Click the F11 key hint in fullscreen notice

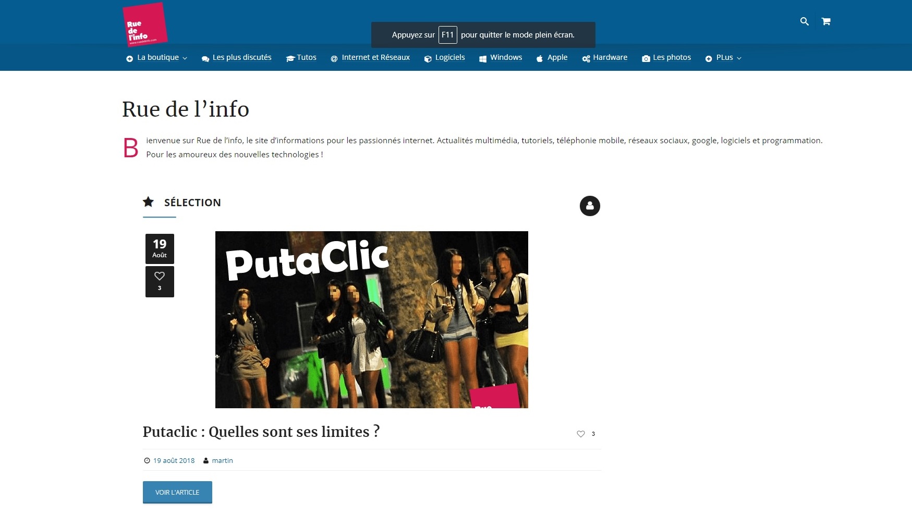(x=448, y=35)
